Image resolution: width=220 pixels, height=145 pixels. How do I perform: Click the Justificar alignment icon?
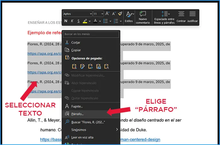pyautogui.click(x=192, y=17)
